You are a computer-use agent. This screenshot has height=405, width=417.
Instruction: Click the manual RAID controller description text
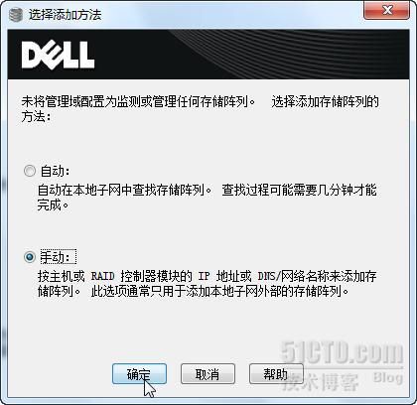(x=207, y=284)
